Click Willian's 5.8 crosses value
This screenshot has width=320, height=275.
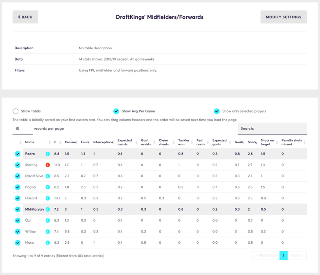[x=67, y=231]
